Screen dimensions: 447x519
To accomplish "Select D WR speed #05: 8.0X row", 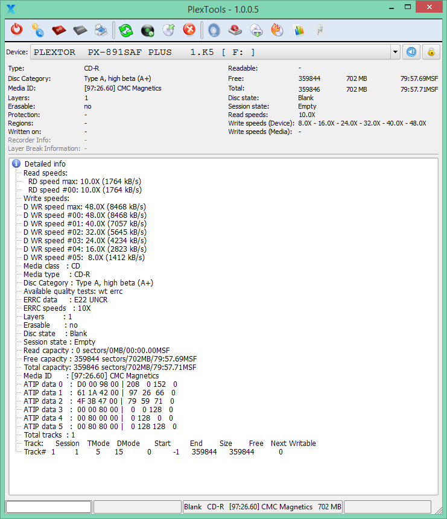I will click(84, 257).
